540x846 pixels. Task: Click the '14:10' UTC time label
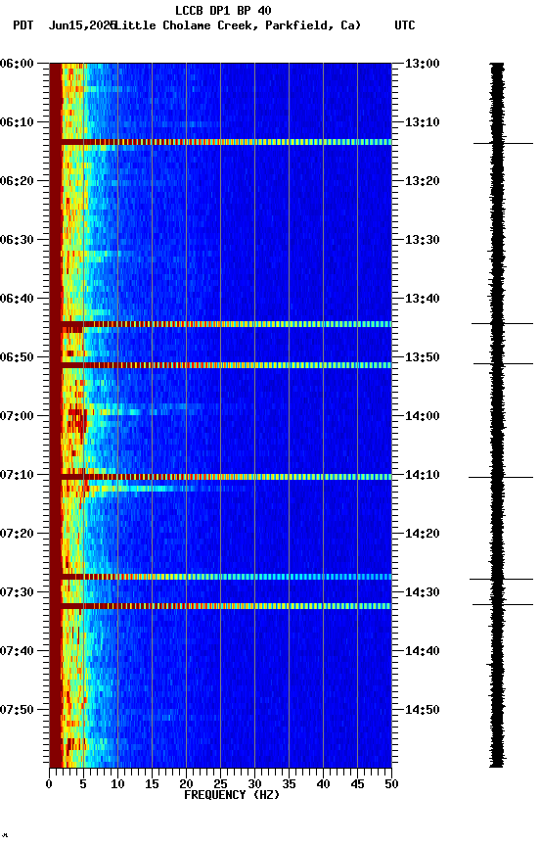click(x=423, y=475)
